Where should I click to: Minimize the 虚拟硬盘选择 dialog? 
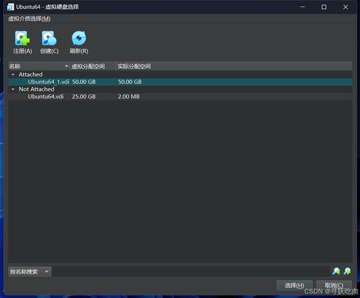[x=302, y=7]
